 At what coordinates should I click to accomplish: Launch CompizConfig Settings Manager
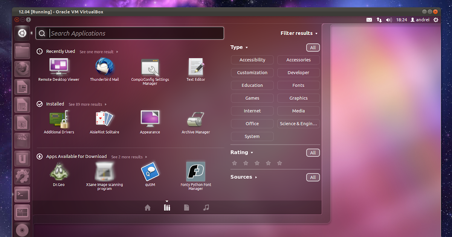tap(150, 68)
